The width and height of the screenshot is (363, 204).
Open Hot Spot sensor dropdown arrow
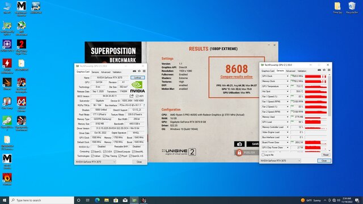288,91
